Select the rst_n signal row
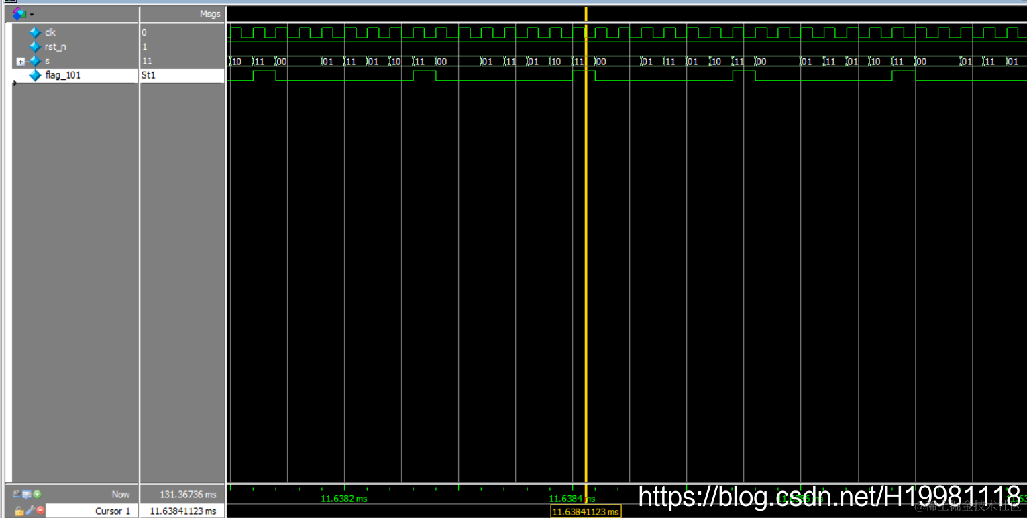This screenshot has height=518, width=1027. [x=75, y=47]
